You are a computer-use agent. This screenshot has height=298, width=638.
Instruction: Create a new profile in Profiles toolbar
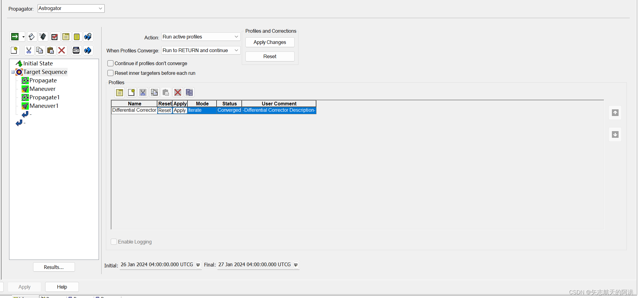131,92
